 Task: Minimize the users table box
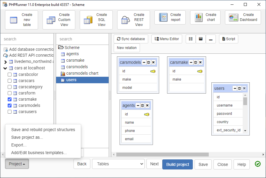coord(235,88)
